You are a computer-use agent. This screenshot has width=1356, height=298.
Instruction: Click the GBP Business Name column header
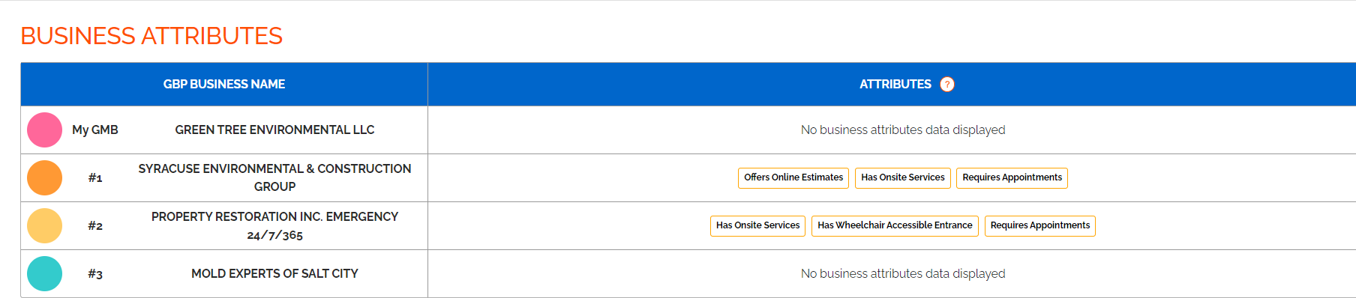pos(224,85)
